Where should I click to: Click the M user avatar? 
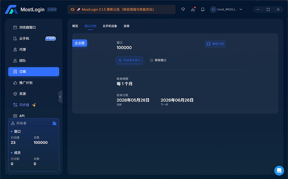click(x=213, y=9)
